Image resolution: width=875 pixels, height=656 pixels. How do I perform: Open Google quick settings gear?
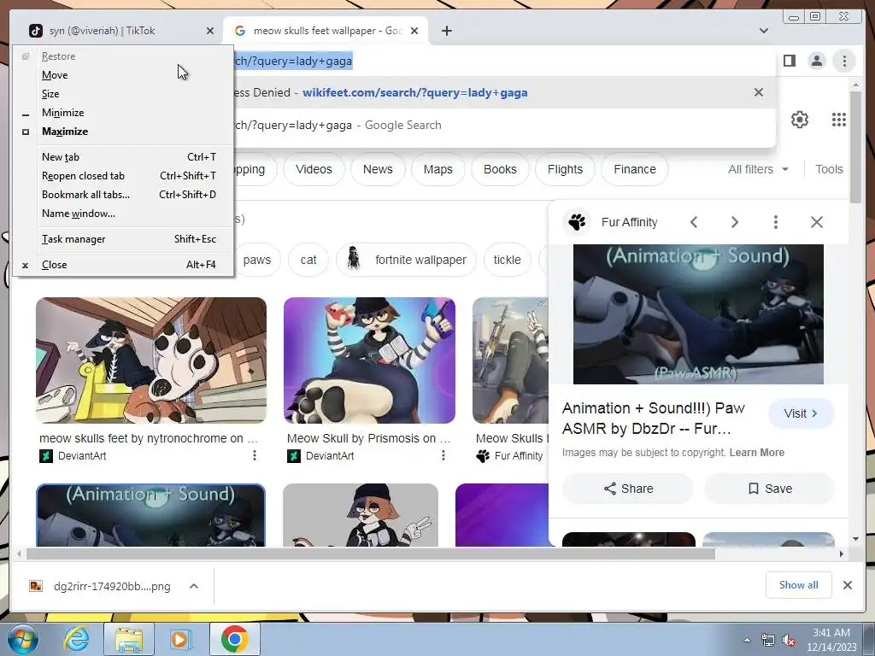(800, 120)
